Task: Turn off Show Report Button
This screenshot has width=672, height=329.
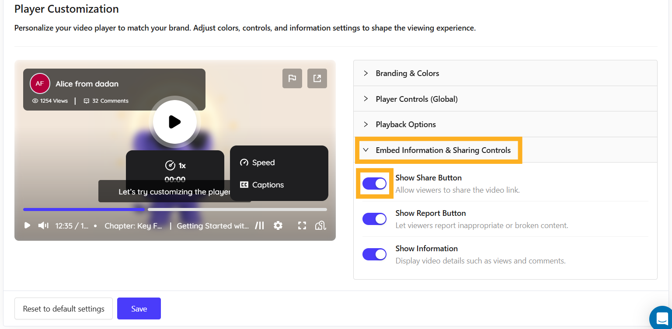Action: click(x=374, y=218)
